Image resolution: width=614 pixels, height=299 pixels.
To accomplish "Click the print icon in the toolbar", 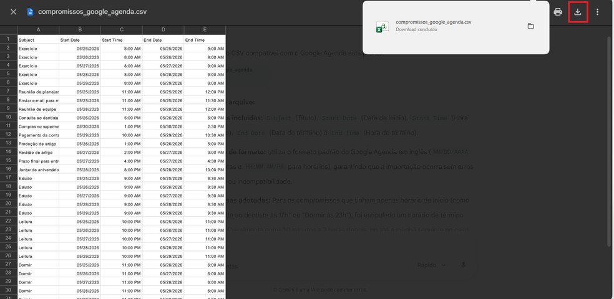I will click(x=558, y=12).
